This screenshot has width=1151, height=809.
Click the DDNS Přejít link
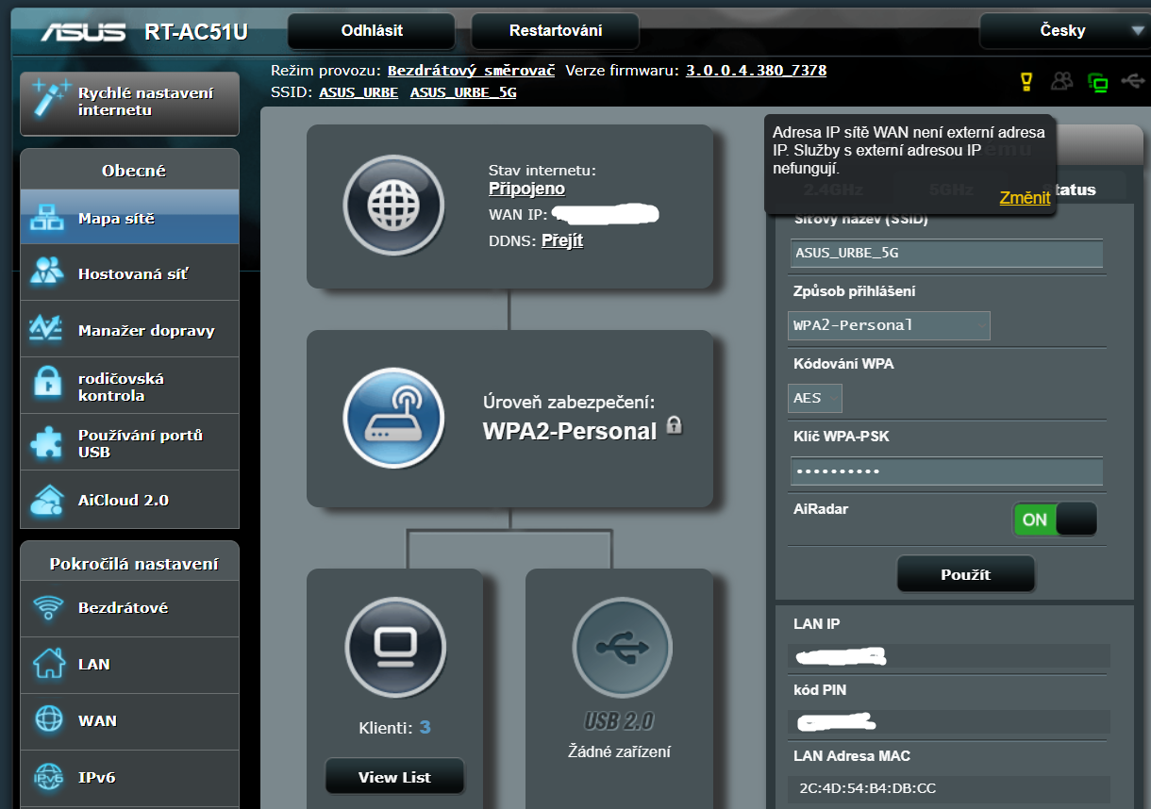pyautogui.click(x=562, y=240)
